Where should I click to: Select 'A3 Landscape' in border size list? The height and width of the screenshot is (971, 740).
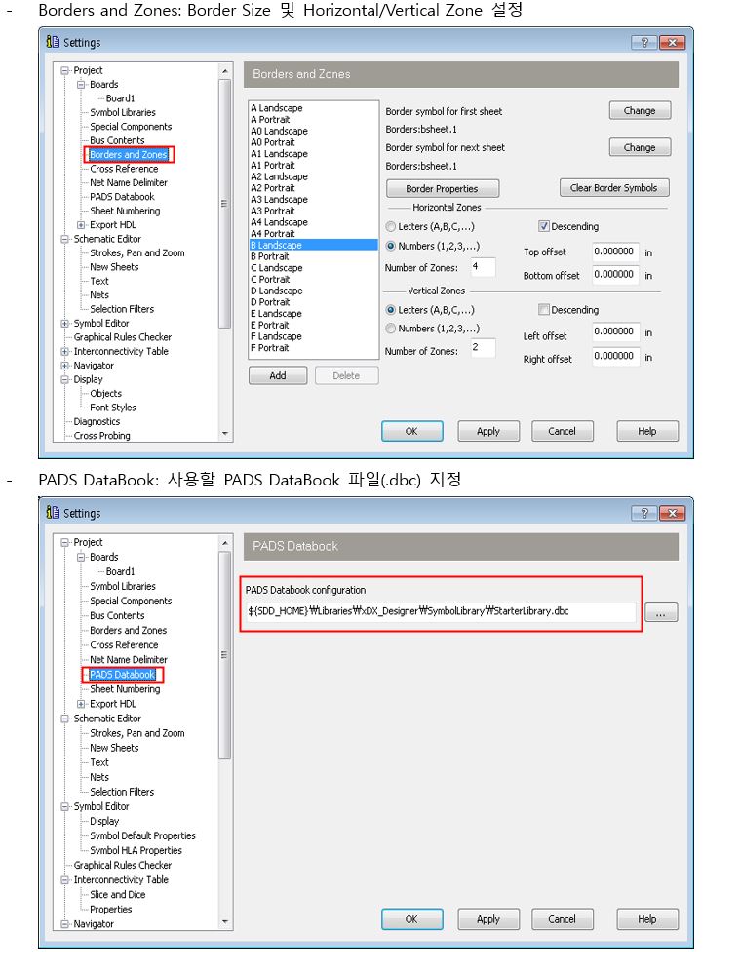279,199
